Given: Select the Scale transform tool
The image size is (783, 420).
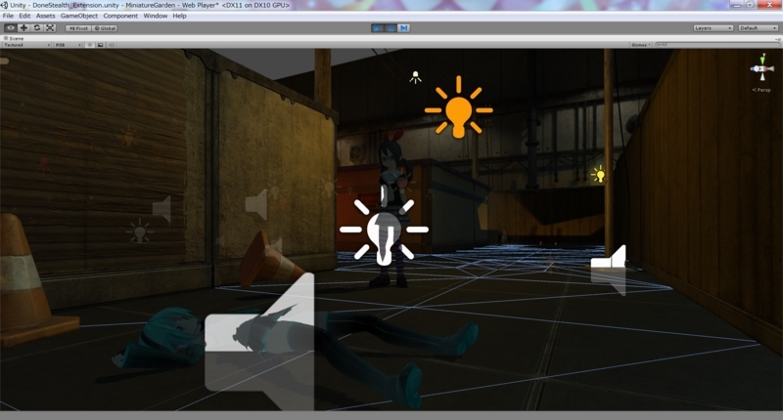Looking at the screenshot, I should [x=50, y=28].
